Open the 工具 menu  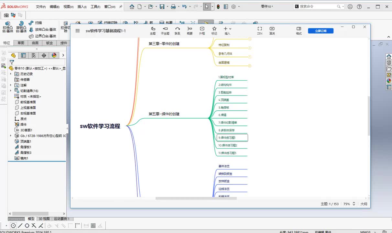tap(95, 7)
